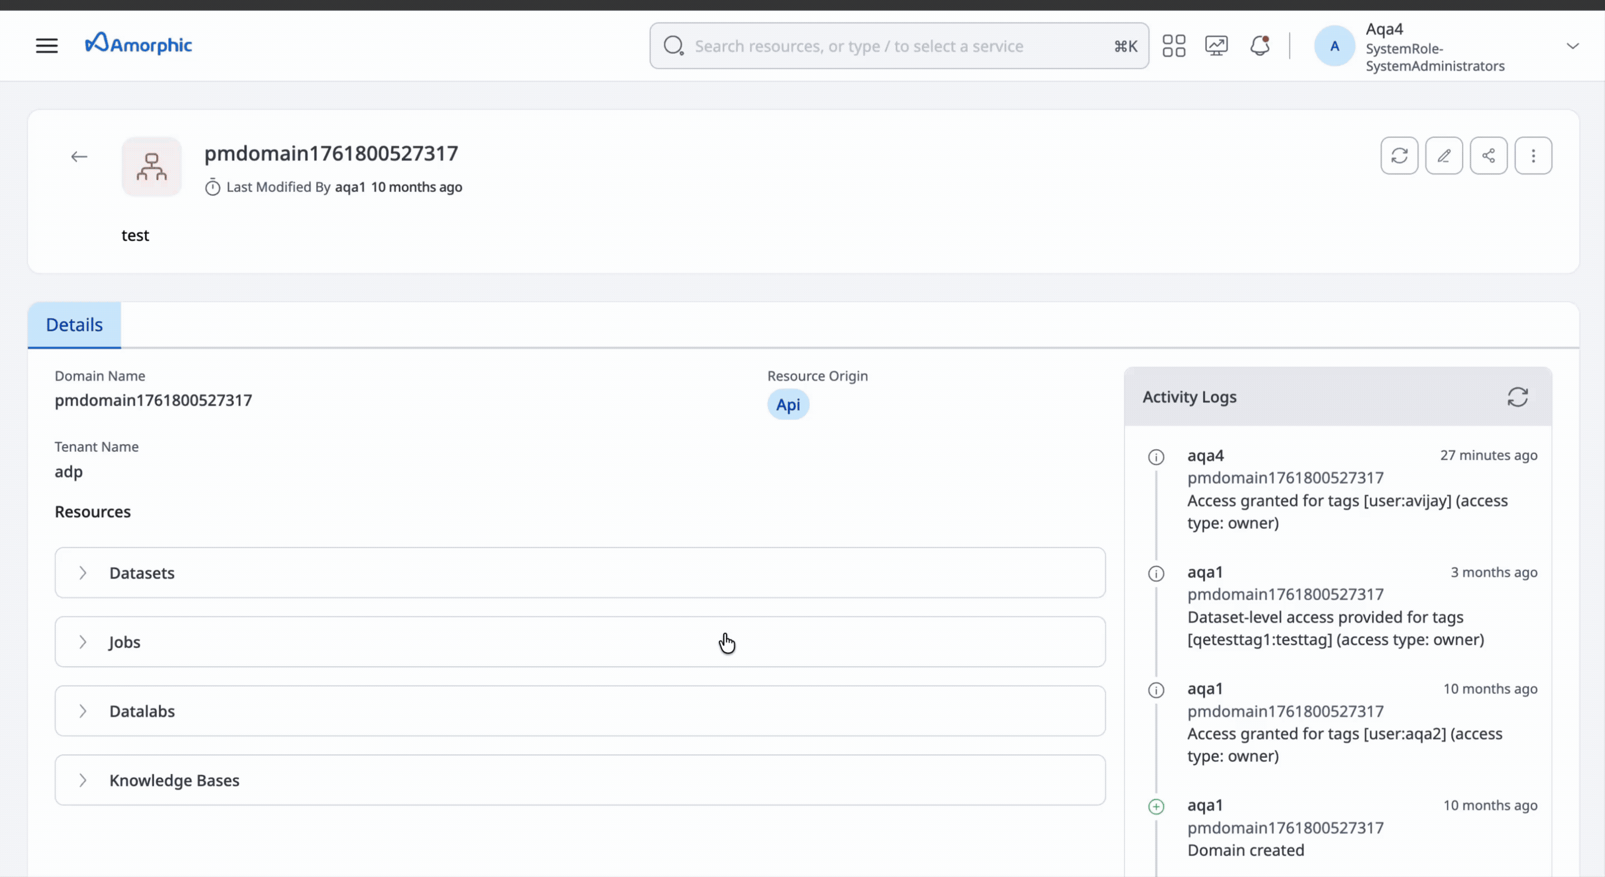The image size is (1605, 877).
Task: Expand the Datasets section
Action: (580, 572)
